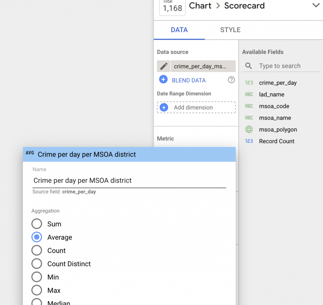Click the BLEND DATA link
The image size is (323, 305).
(x=189, y=80)
